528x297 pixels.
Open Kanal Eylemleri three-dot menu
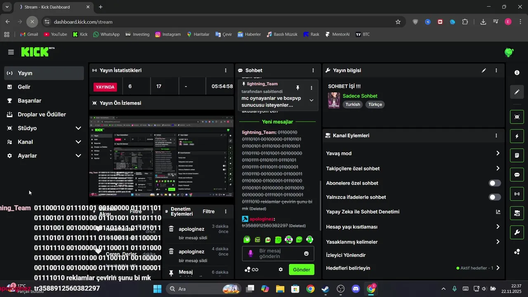point(496,135)
